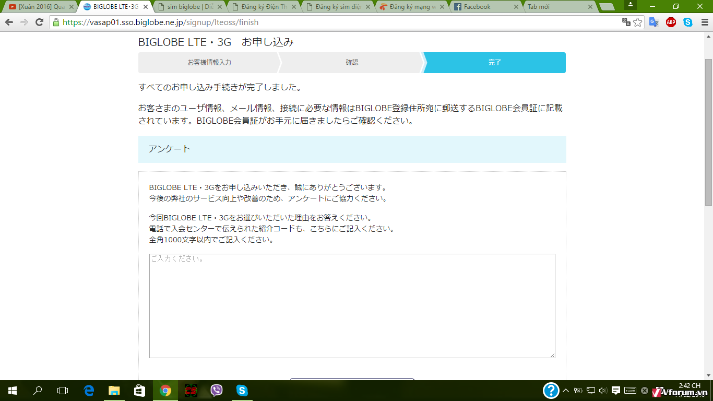This screenshot has height=401, width=713.
Task: Click the blue help question mark icon
Action: click(x=551, y=391)
